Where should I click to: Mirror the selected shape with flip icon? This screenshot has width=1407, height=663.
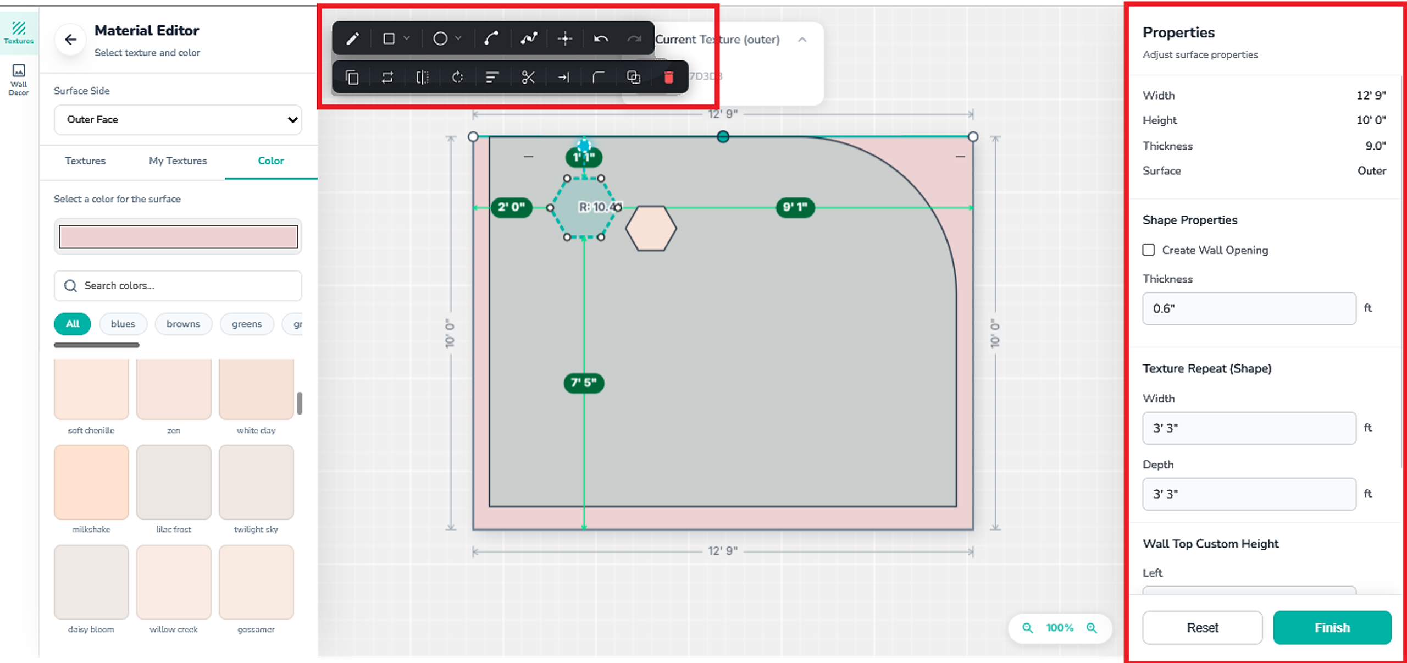coord(422,78)
